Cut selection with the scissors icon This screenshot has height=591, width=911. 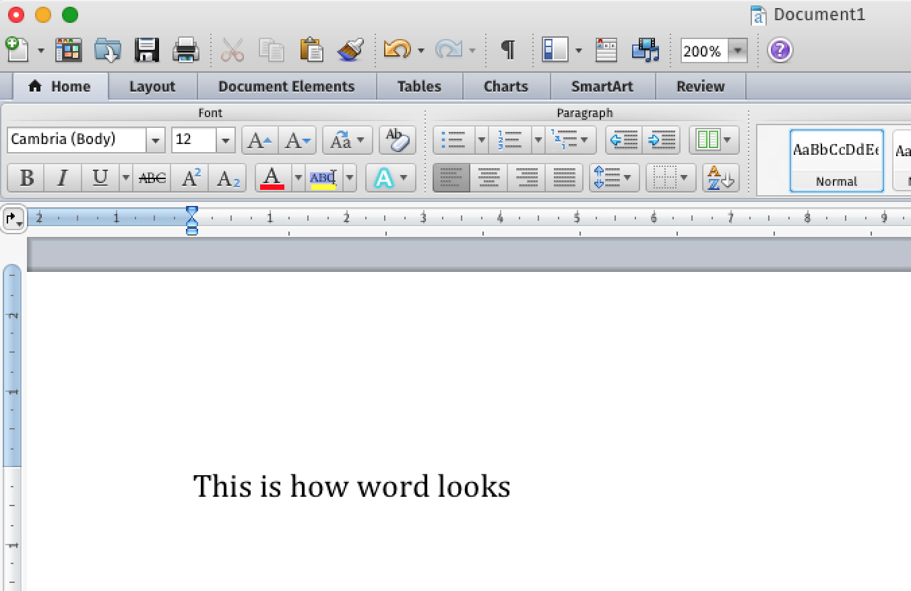(232, 50)
